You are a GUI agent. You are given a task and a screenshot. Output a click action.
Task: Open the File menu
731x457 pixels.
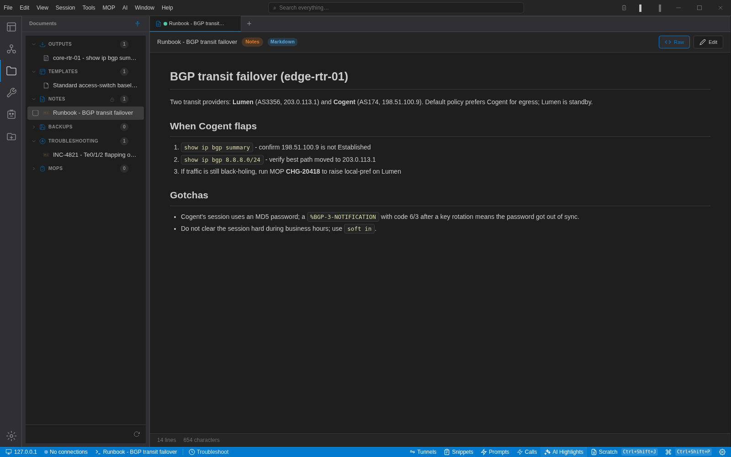[8, 8]
